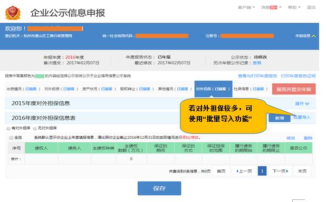Click the 批量导入 link
The image size is (327, 202).
coord(302,117)
